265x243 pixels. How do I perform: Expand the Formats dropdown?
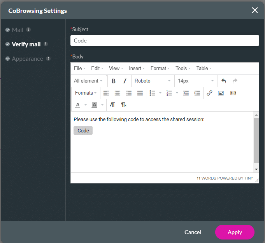(86, 93)
